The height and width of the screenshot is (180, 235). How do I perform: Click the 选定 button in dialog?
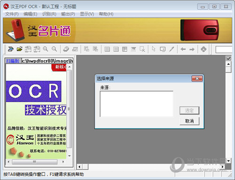tap(189, 111)
